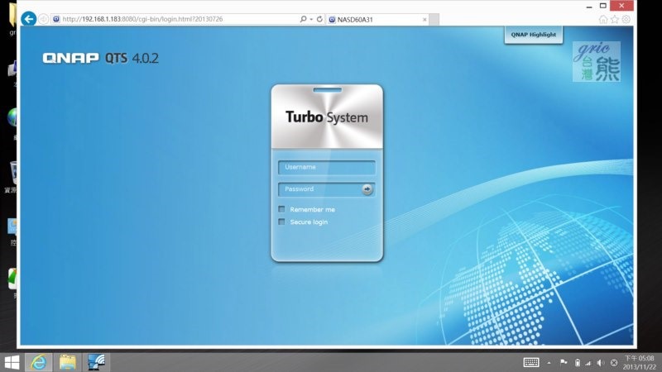Click the Username input field
This screenshot has height=372, width=662.
[x=327, y=167]
